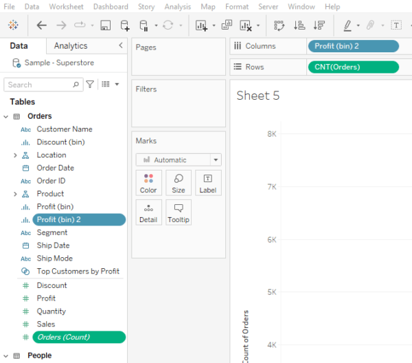
Task: Expand the Product hierarchy
Action: [x=14, y=194]
